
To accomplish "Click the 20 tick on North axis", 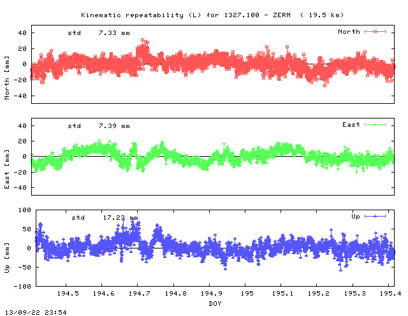I will coord(22,49).
